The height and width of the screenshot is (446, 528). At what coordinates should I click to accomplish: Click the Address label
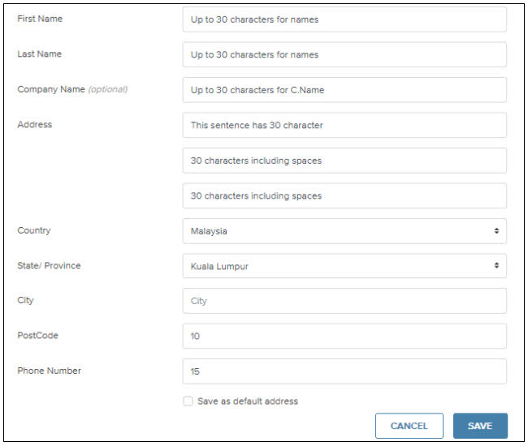[35, 125]
